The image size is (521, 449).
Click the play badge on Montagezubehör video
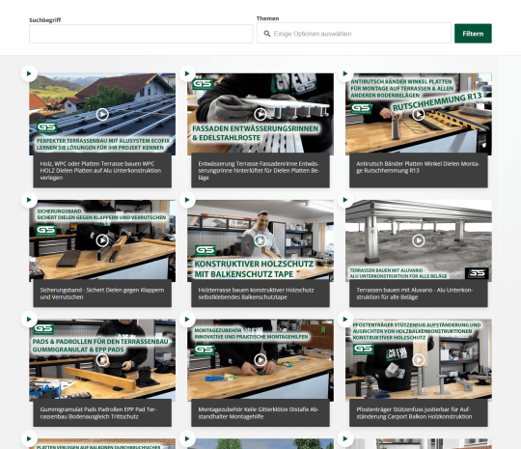[x=187, y=320]
